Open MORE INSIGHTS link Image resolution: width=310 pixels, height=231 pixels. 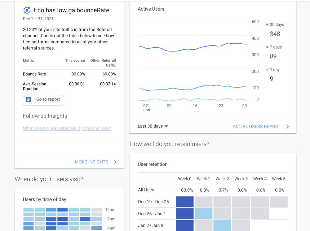coord(91,162)
